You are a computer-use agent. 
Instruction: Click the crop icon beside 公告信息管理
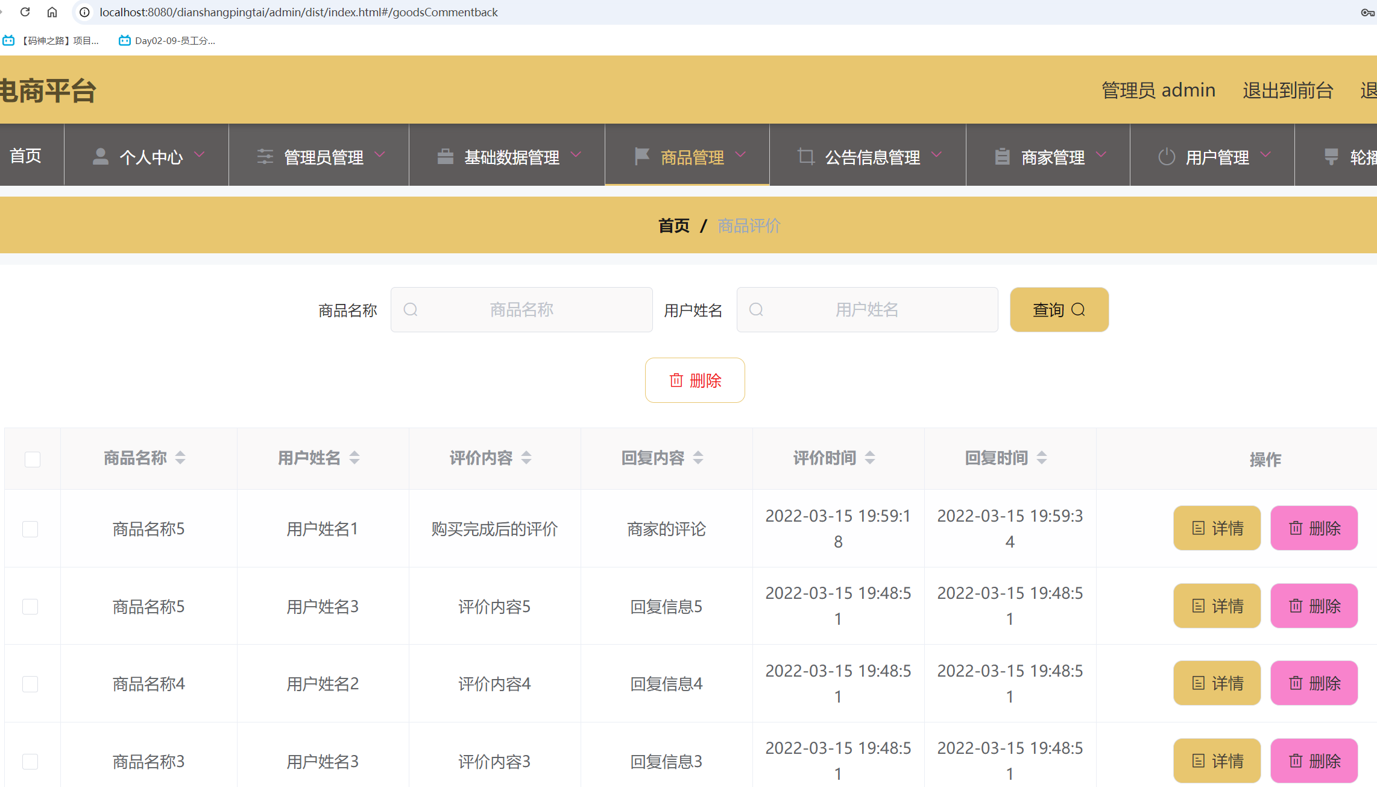coord(805,157)
